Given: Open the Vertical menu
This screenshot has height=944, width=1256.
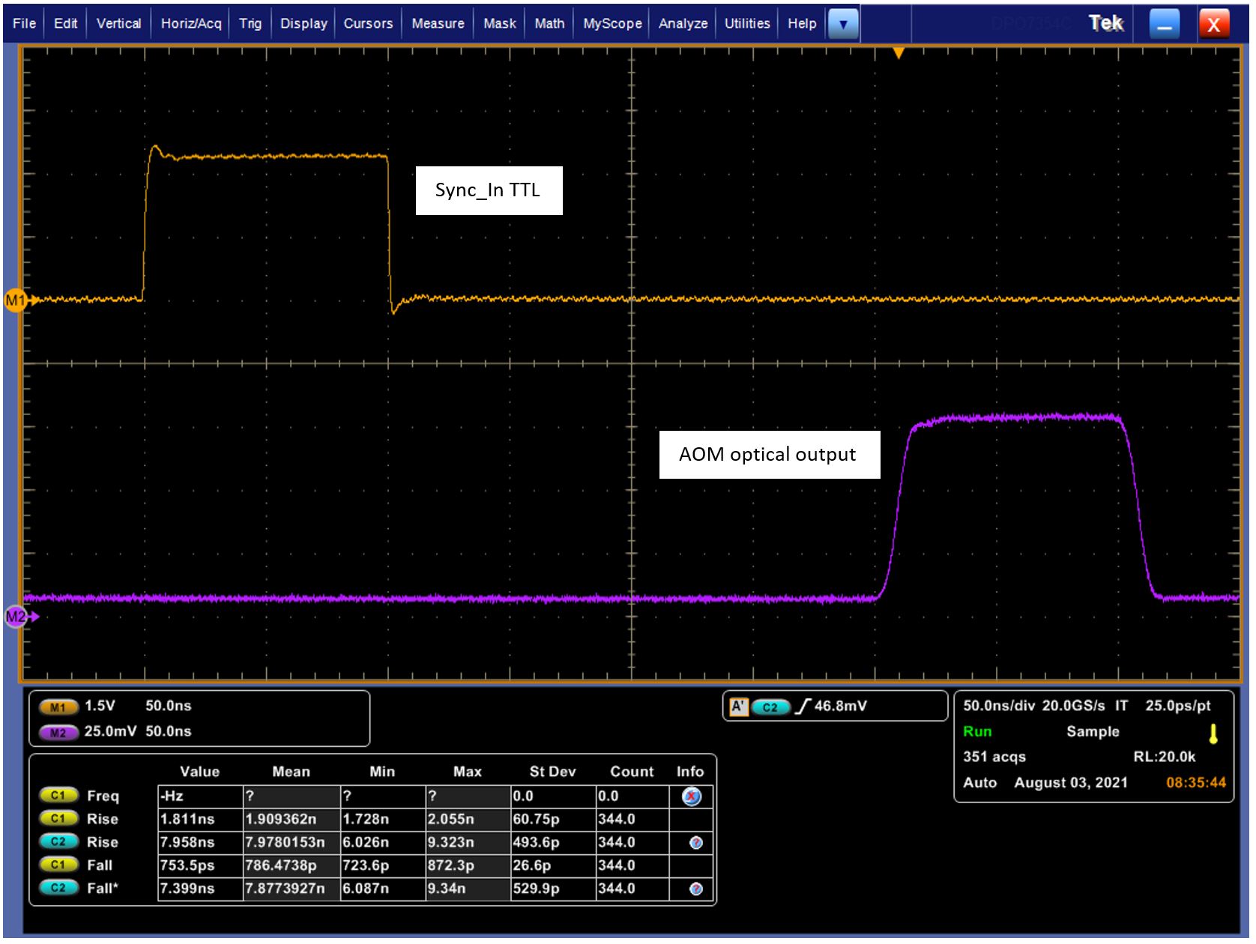Looking at the screenshot, I should coord(118,23).
